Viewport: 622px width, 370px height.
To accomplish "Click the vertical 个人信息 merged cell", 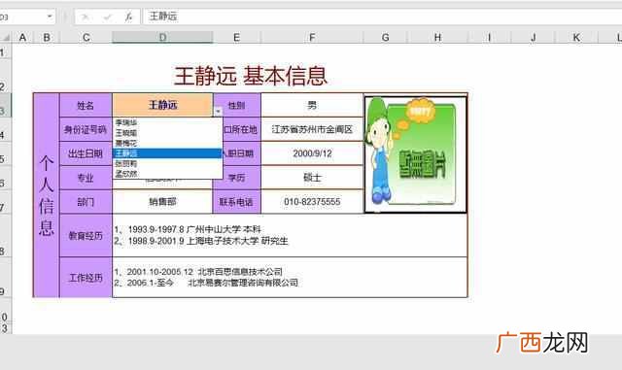I will click(47, 195).
